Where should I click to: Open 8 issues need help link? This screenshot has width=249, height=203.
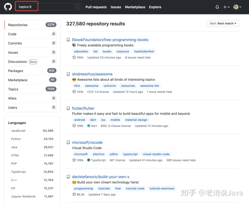138,57
